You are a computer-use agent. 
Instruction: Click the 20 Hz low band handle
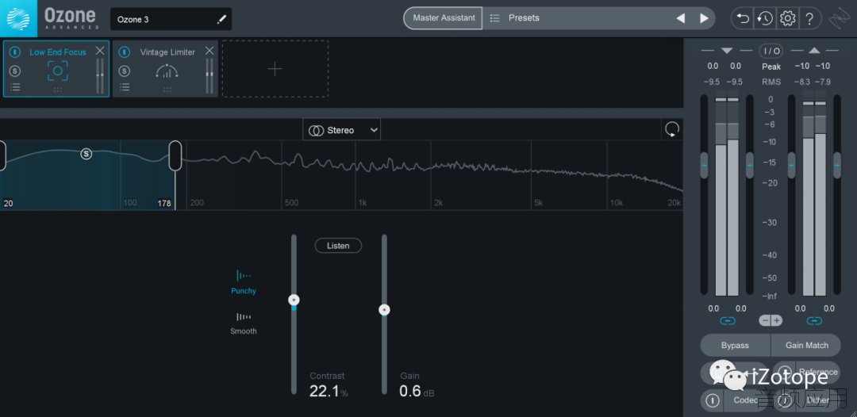coord(2,155)
